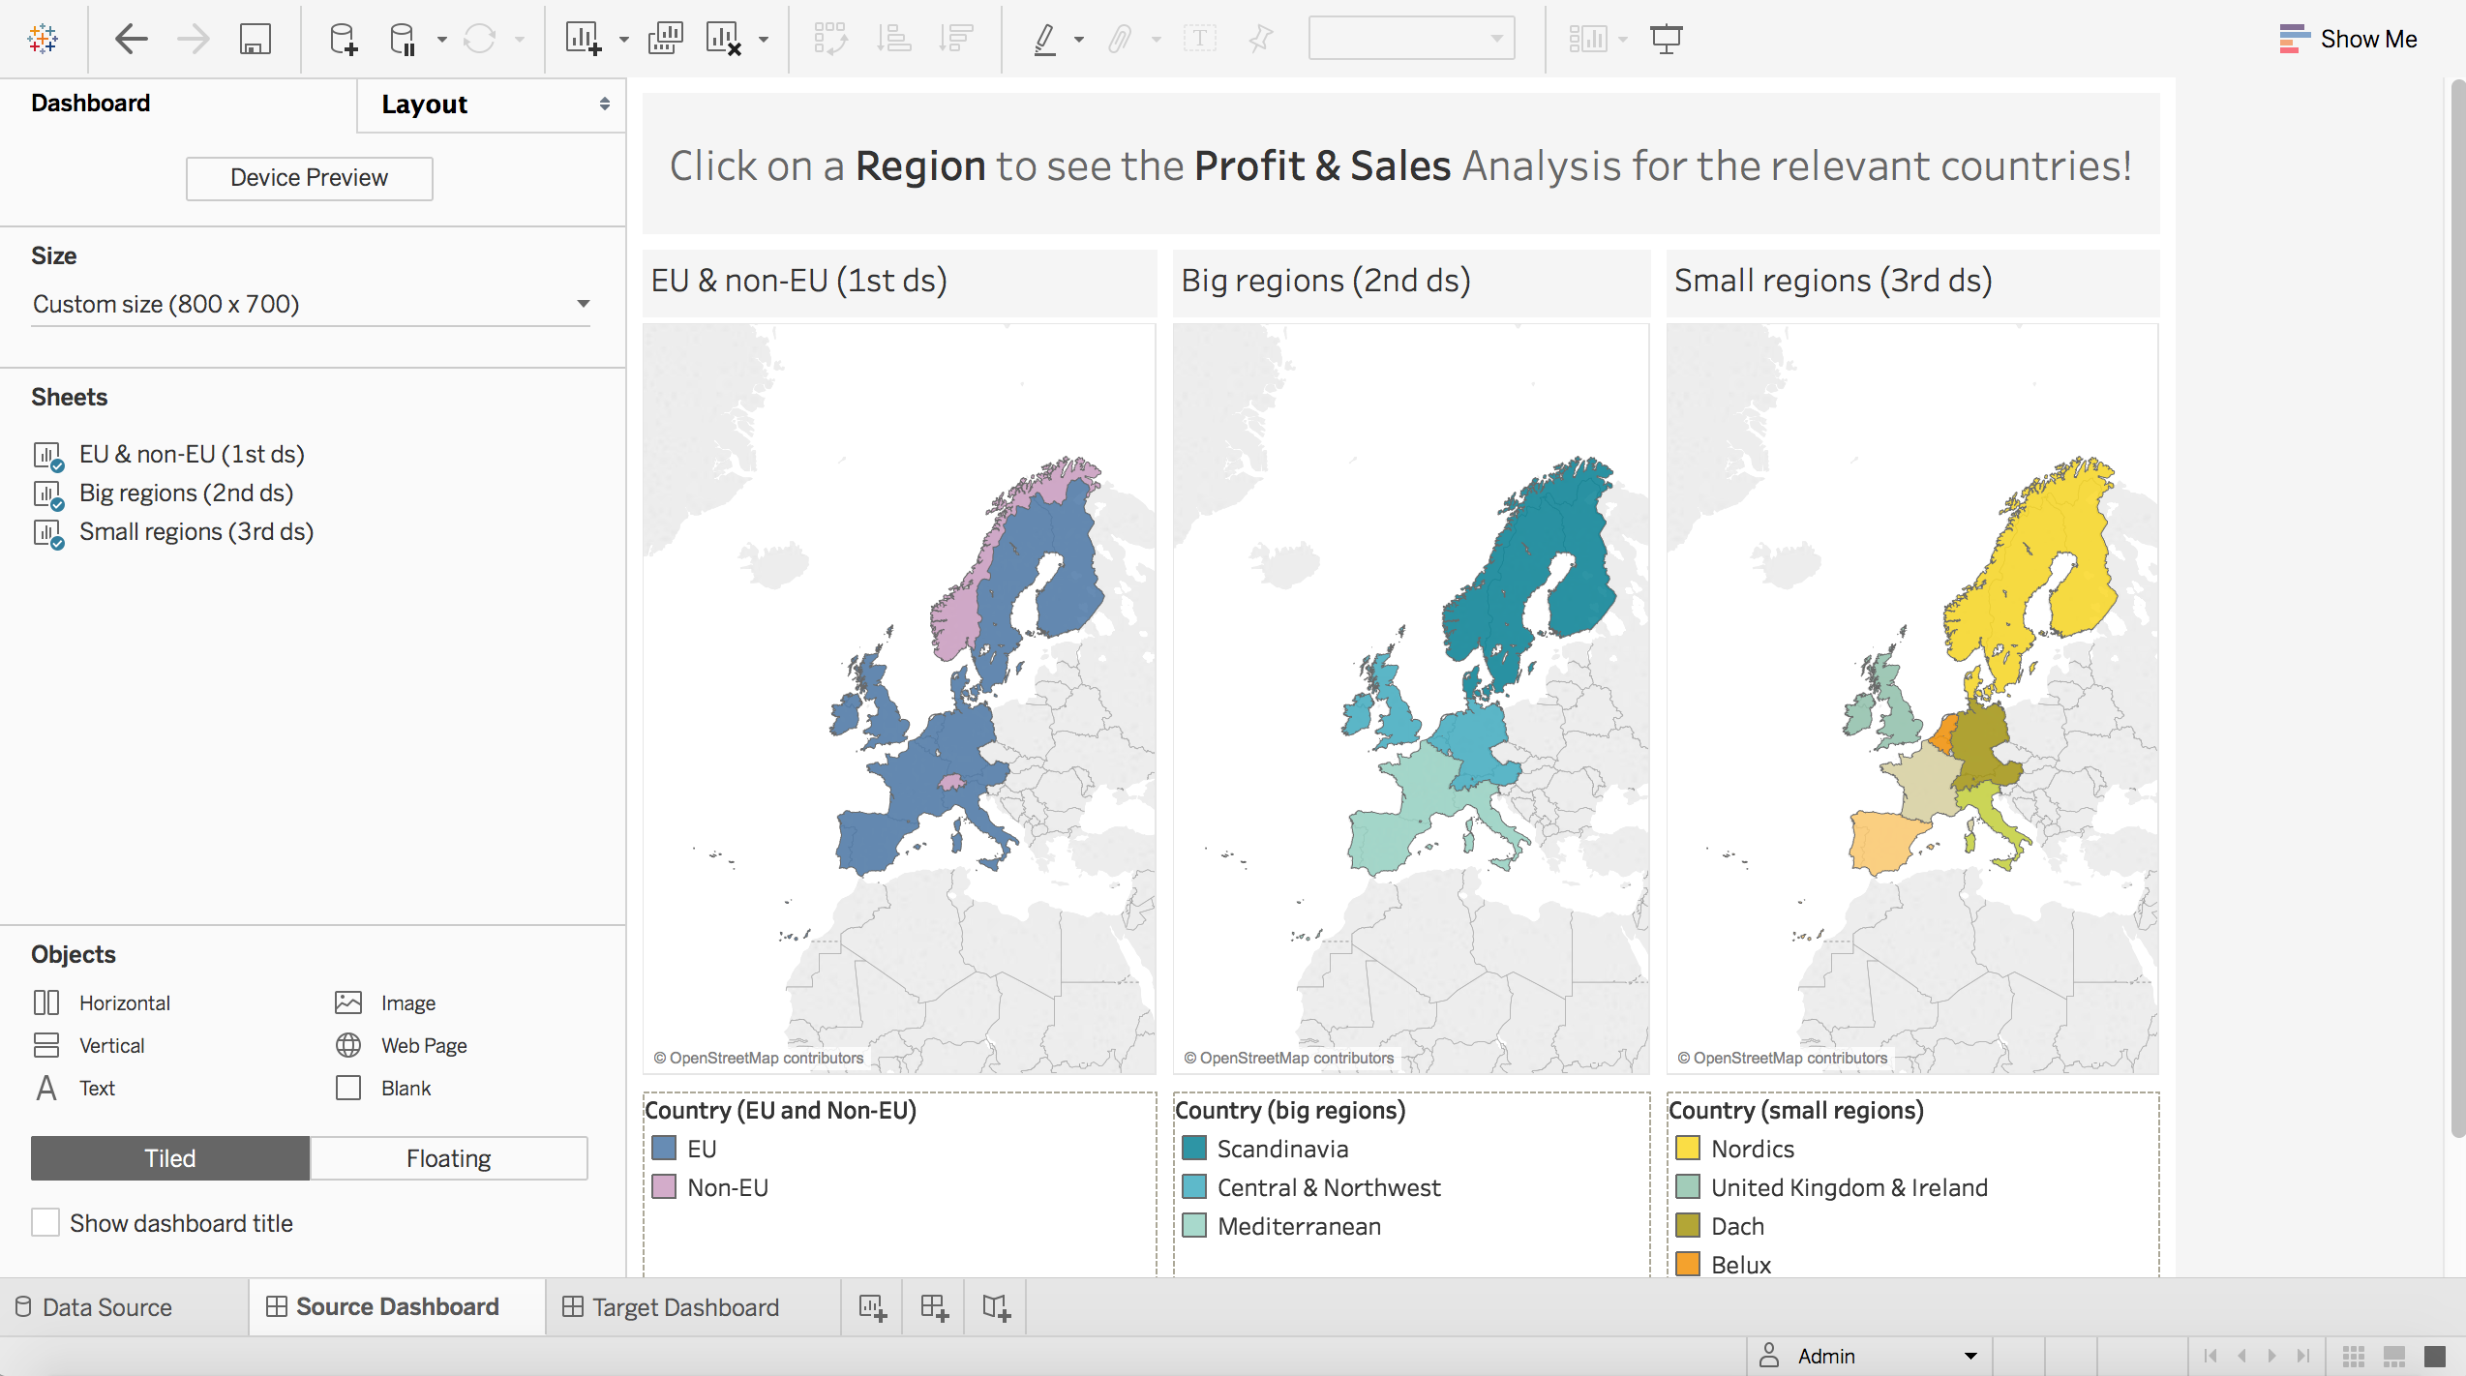
Task: Open the Show Me panel
Action: [x=2348, y=39]
